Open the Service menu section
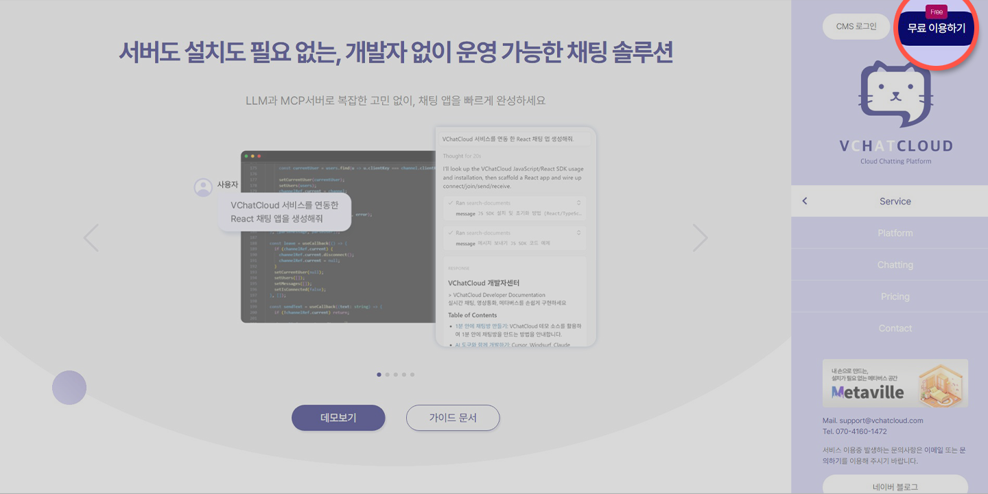Screen dimensions: 988x494 tap(895, 200)
